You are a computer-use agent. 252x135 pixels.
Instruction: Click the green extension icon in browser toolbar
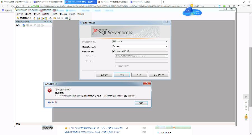pos(224,6)
